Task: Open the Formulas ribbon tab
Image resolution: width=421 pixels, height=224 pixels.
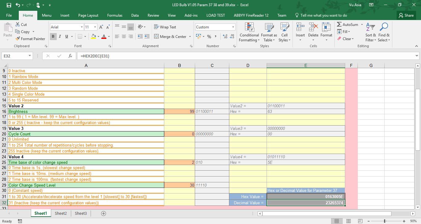Action: coord(115,15)
